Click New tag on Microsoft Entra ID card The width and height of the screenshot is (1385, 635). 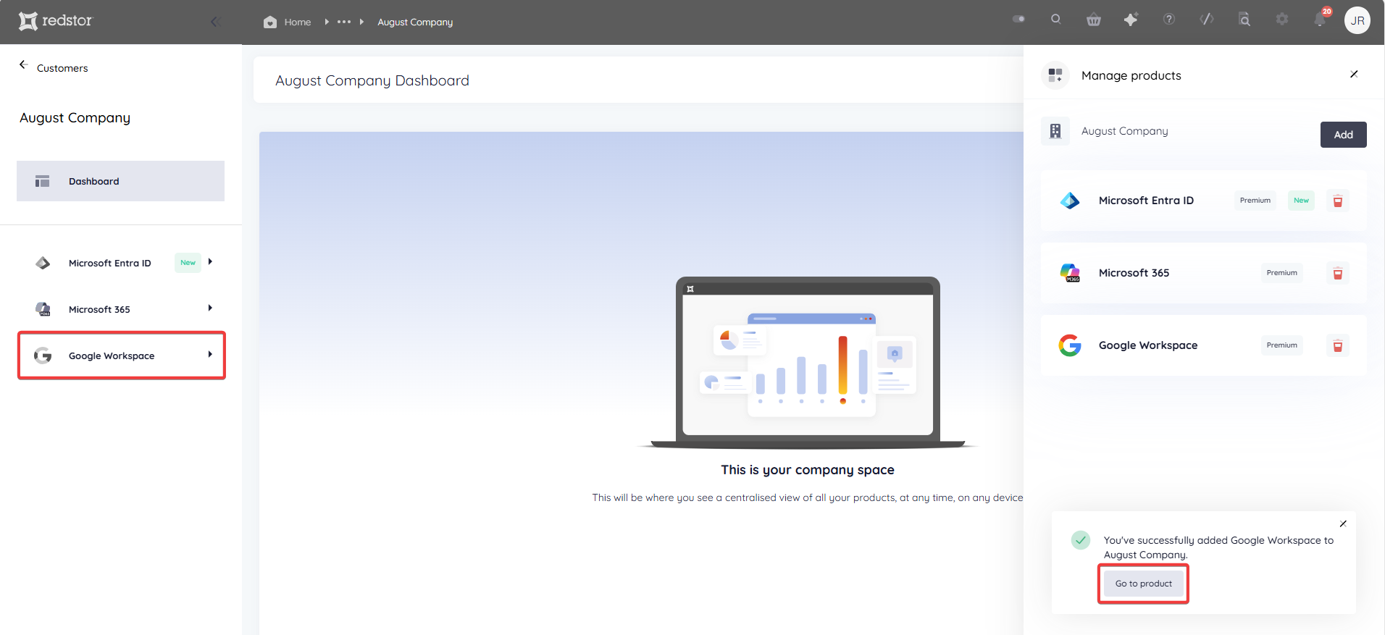pos(1301,201)
